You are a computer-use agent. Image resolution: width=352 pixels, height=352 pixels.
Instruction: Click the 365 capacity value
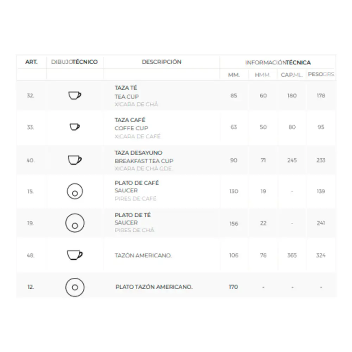coord(292,256)
